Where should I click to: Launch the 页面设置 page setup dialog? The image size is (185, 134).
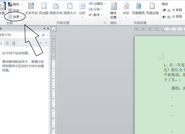pos(105,23)
